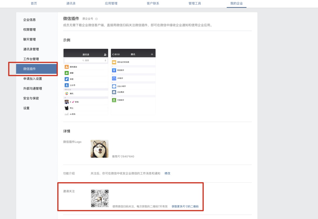The width and height of the screenshot is (318, 219).
Task: Click the green 行政助手 icon
Action: 114,100
